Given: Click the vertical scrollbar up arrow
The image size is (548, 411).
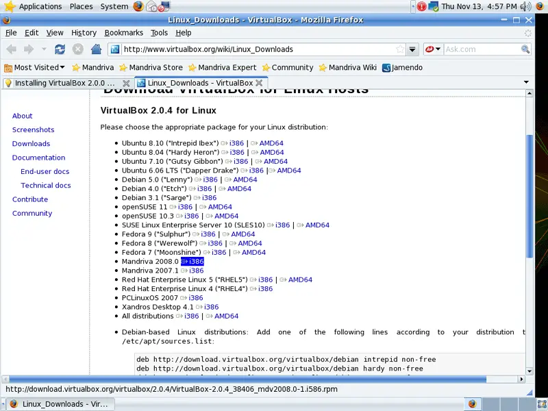Looking at the screenshot, I should [530, 93].
